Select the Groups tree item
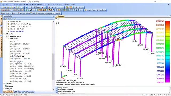This screenshot has height=96, width=171. pos(10,86)
